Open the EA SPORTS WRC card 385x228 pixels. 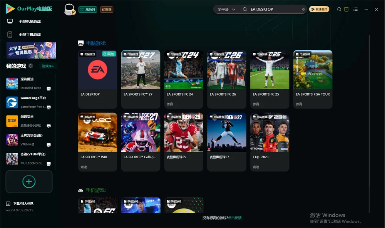(97, 142)
